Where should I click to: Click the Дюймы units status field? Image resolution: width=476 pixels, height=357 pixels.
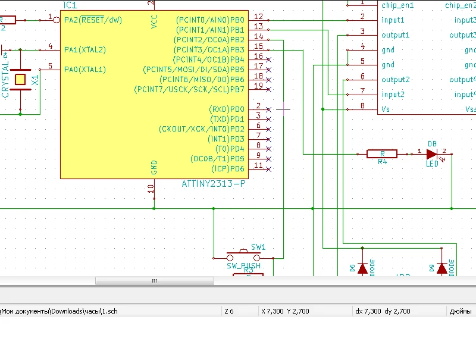[x=461, y=311]
